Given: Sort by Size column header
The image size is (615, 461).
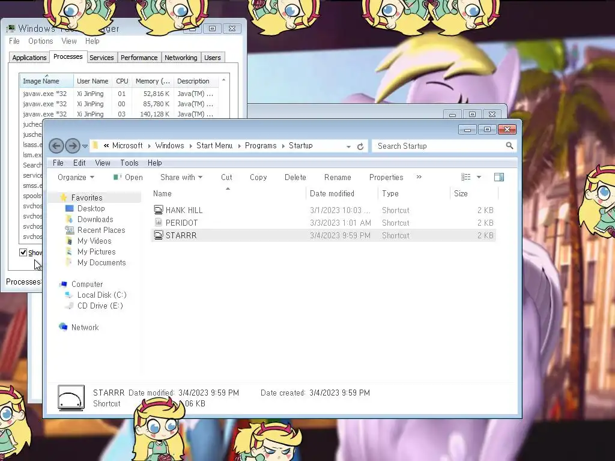Looking at the screenshot, I should [x=474, y=194].
